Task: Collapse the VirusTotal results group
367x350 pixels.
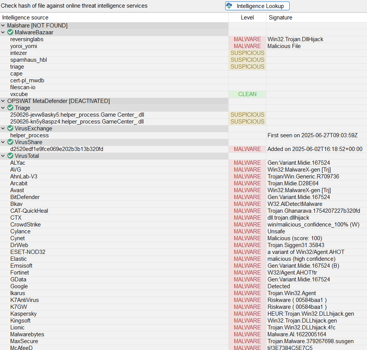Action: [x=3, y=156]
